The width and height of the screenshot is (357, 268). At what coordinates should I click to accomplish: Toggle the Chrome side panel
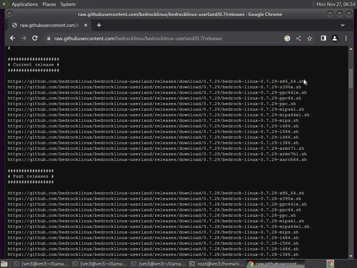323,38
